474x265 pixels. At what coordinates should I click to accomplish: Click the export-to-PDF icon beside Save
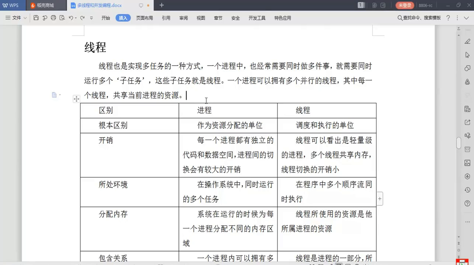(x=45, y=18)
